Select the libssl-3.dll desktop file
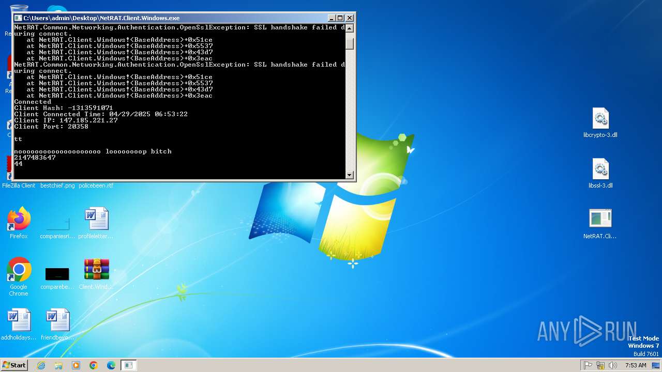The width and height of the screenshot is (662, 372). [x=600, y=174]
